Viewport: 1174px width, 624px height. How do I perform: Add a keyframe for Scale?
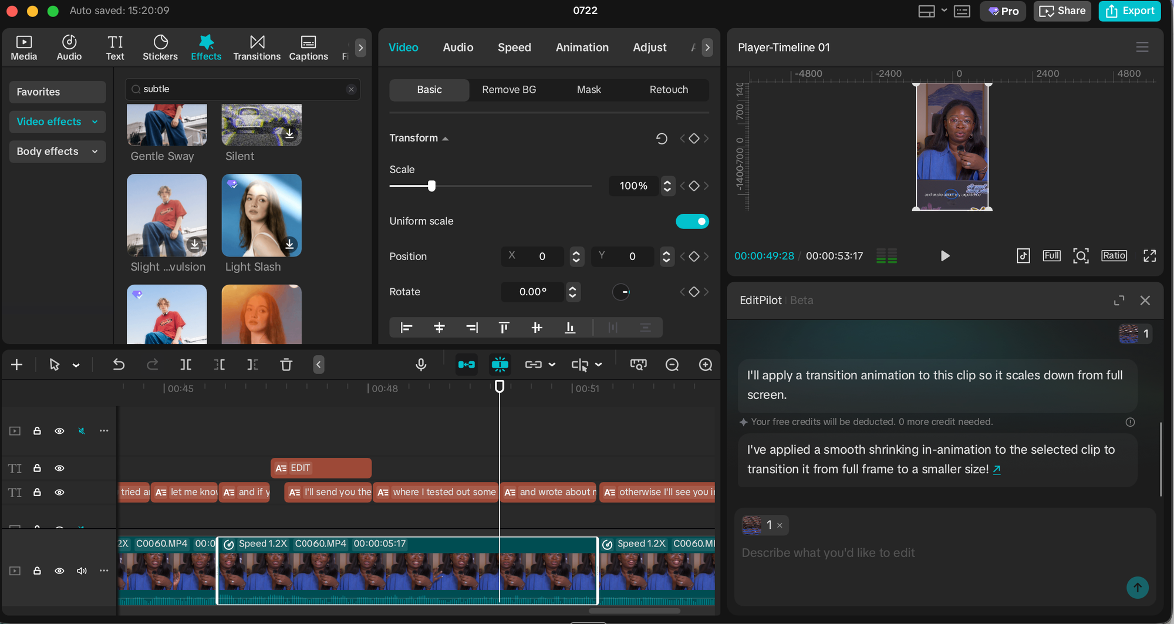[x=694, y=186]
